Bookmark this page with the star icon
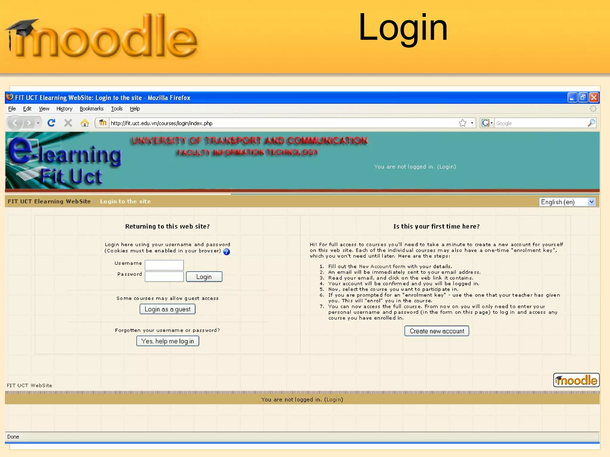This screenshot has height=457, width=610. point(463,123)
